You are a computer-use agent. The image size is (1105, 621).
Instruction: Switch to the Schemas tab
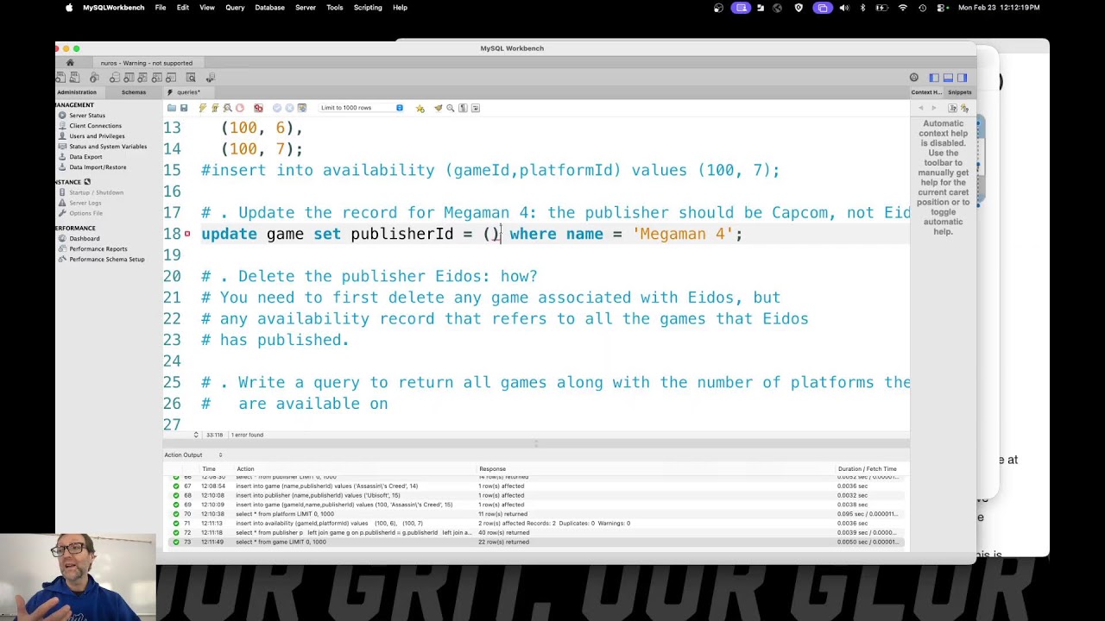point(134,92)
